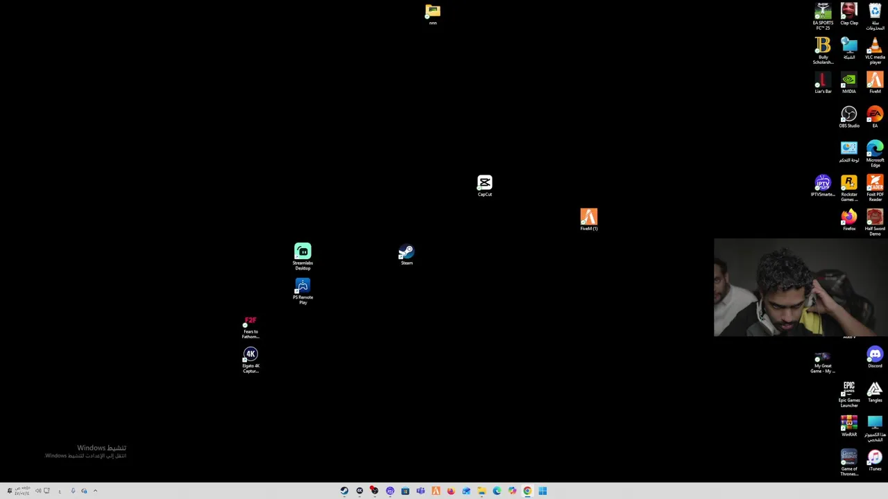Open File Explorer from the taskbar

(x=481, y=491)
